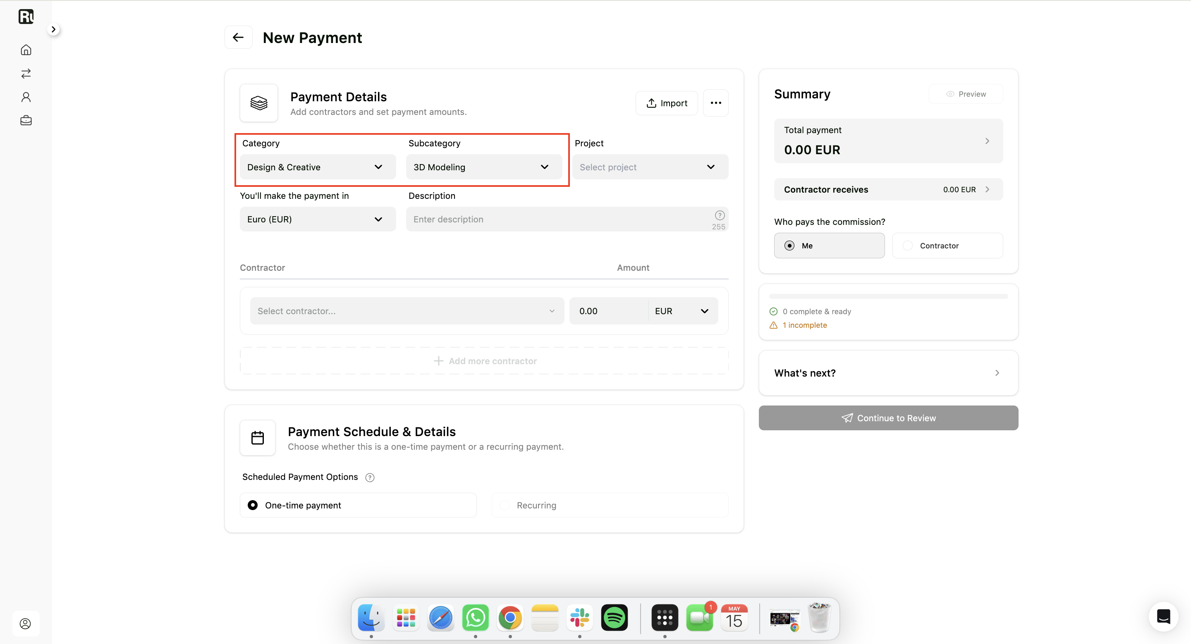Open the transfers arrows icon in the sidebar

click(x=26, y=74)
